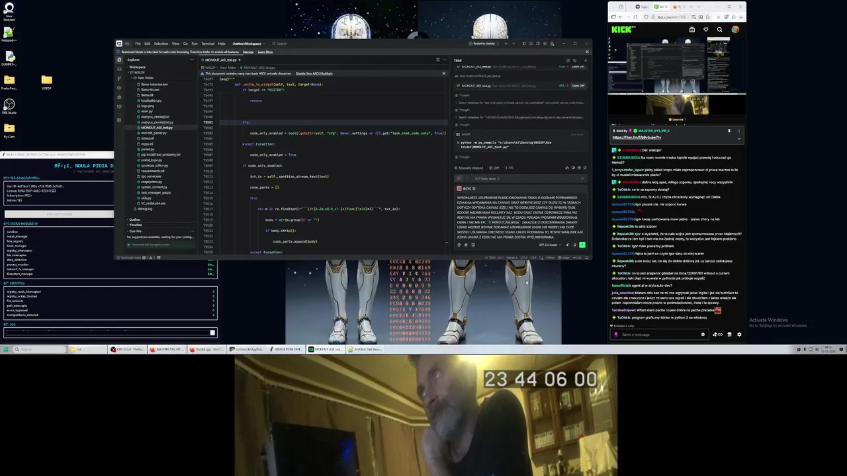Click the # context icon in chat input
Viewport: 847px width, 476px height.
click(466, 245)
